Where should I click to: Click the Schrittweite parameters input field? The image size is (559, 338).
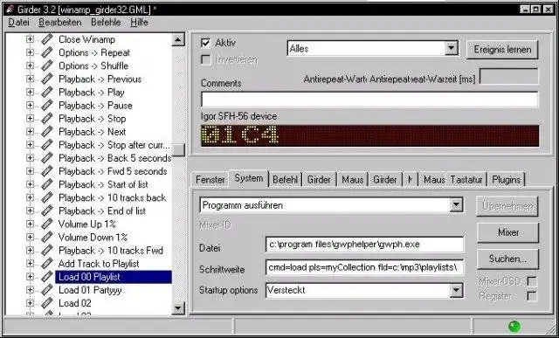tap(365, 267)
